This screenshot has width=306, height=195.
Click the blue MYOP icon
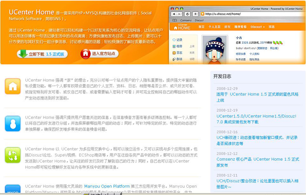point(13,189)
